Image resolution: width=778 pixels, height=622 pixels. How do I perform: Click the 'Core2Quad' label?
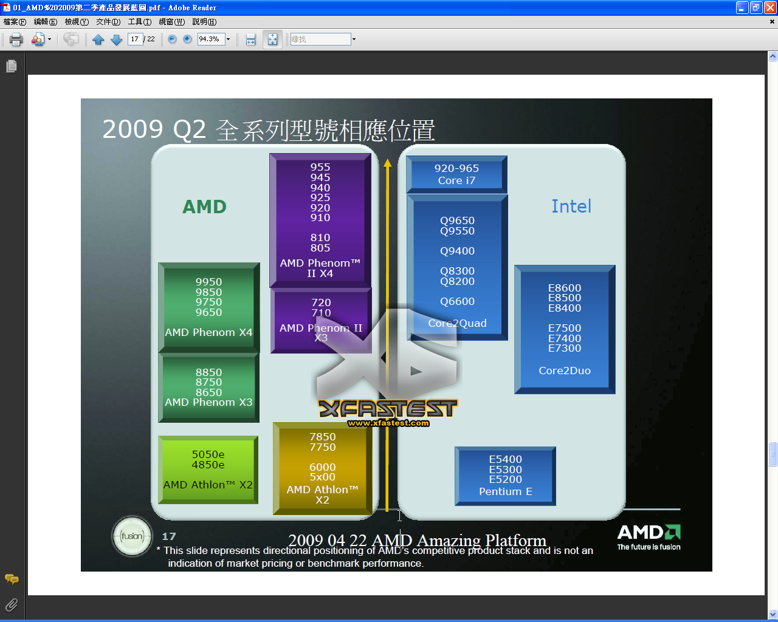(x=457, y=323)
